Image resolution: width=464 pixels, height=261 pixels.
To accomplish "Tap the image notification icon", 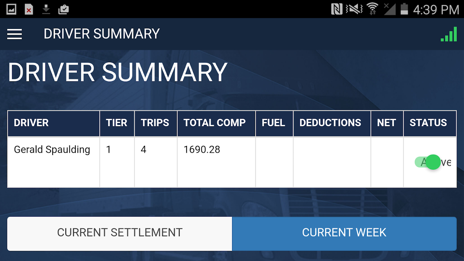I will click(11, 9).
